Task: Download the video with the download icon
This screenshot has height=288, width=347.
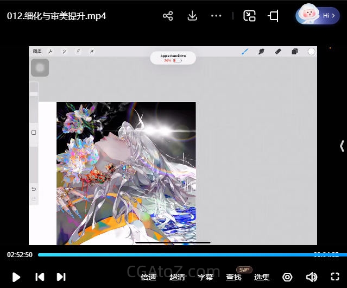Action: pos(192,16)
